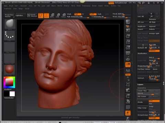Select the Rotate view icon on right shelf
This screenshot has width=165, height=123.
pyautogui.click(x=128, y=101)
